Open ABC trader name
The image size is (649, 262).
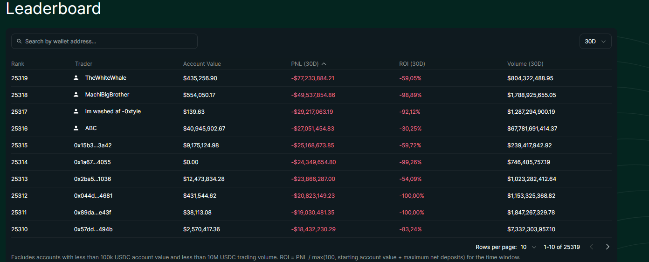pyautogui.click(x=91, y=128)
